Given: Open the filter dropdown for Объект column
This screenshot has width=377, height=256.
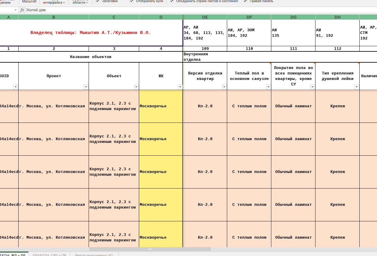Looking at the screenshot, I should [x=136, y=87].
